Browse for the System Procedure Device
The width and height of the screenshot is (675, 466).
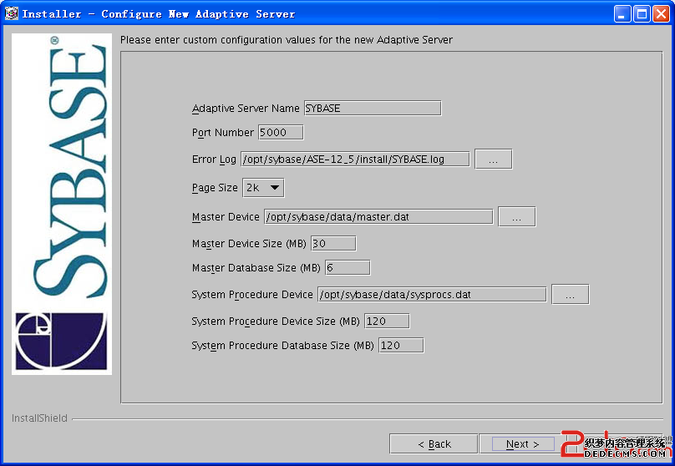571,295
